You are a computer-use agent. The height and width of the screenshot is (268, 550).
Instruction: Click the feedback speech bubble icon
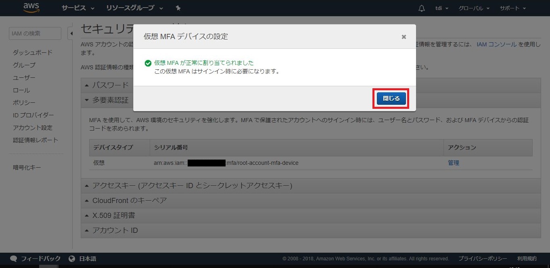(13, 259)
